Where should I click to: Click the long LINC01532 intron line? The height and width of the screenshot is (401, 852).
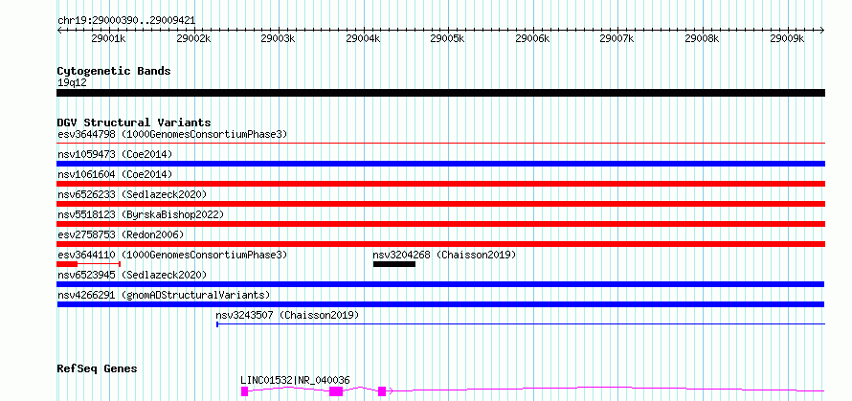609,389
